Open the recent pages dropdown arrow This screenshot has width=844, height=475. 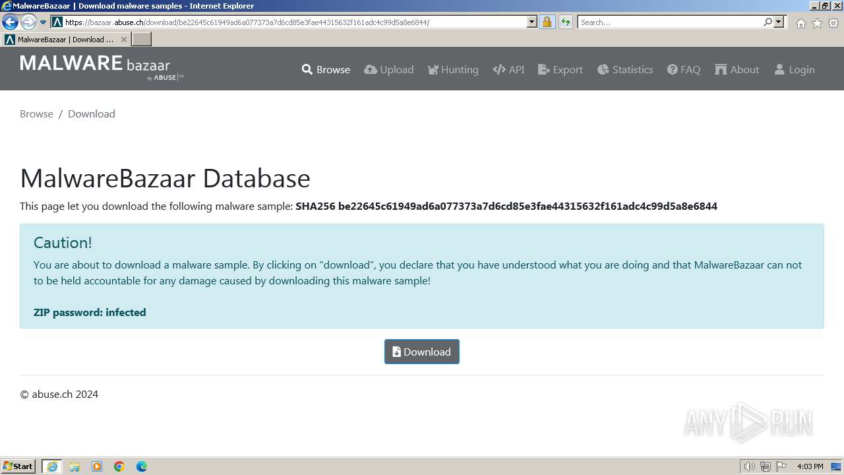(x=44, y=22)
